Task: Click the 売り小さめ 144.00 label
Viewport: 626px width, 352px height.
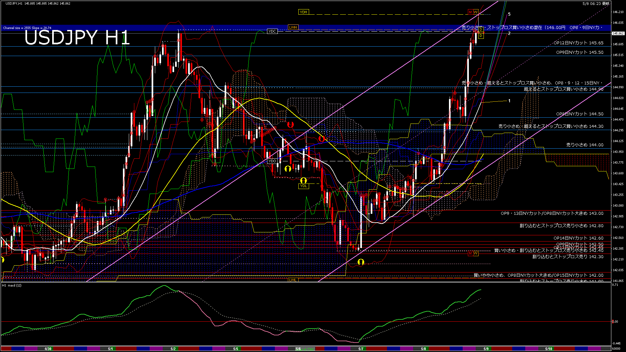Action: 585,145
